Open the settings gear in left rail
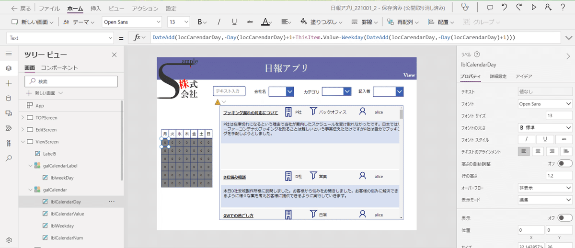The height and width of the screenshot is (248, 575). pos(9,240)
